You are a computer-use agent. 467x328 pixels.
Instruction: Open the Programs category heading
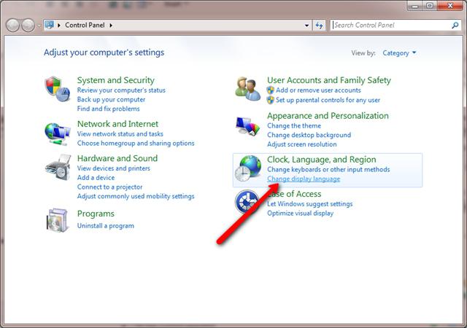(x=96, y=214)
